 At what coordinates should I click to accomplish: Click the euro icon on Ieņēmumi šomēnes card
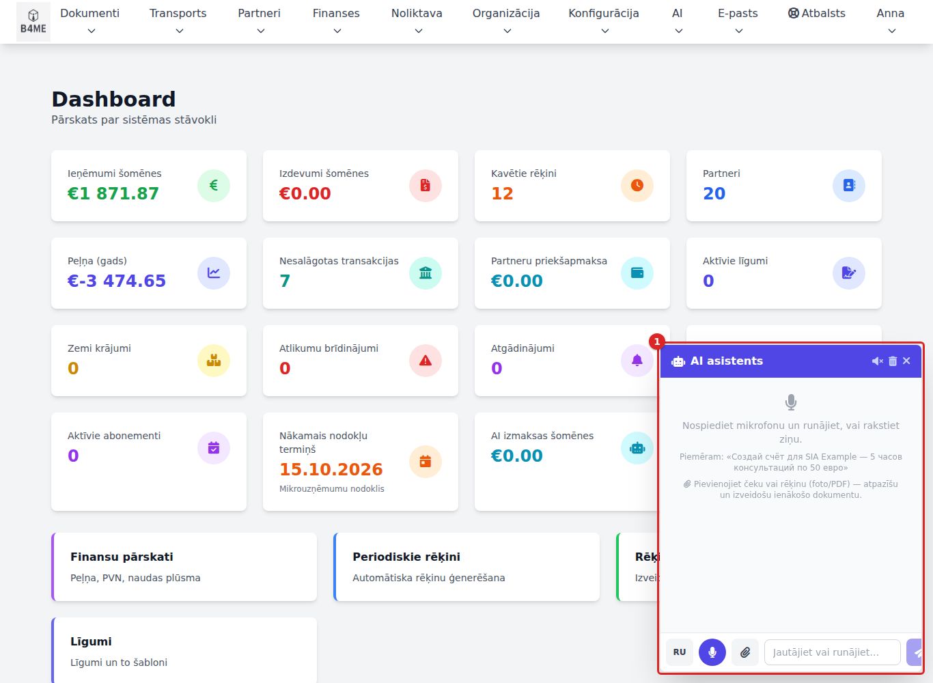[214, 185]
